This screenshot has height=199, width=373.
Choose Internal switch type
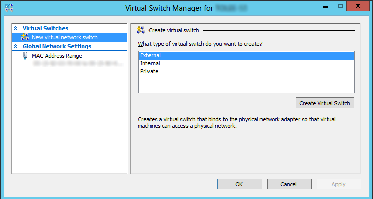pyautogui.click(x=246, y=63)
